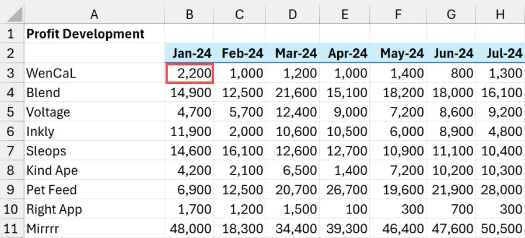Select the May-24 header cell
Viewport: 525px width, 238px height.
401,54
